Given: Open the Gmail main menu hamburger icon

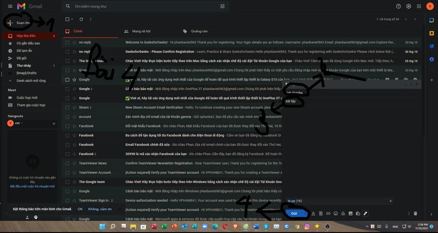Looking at the screenshot, I should point(10,6).
